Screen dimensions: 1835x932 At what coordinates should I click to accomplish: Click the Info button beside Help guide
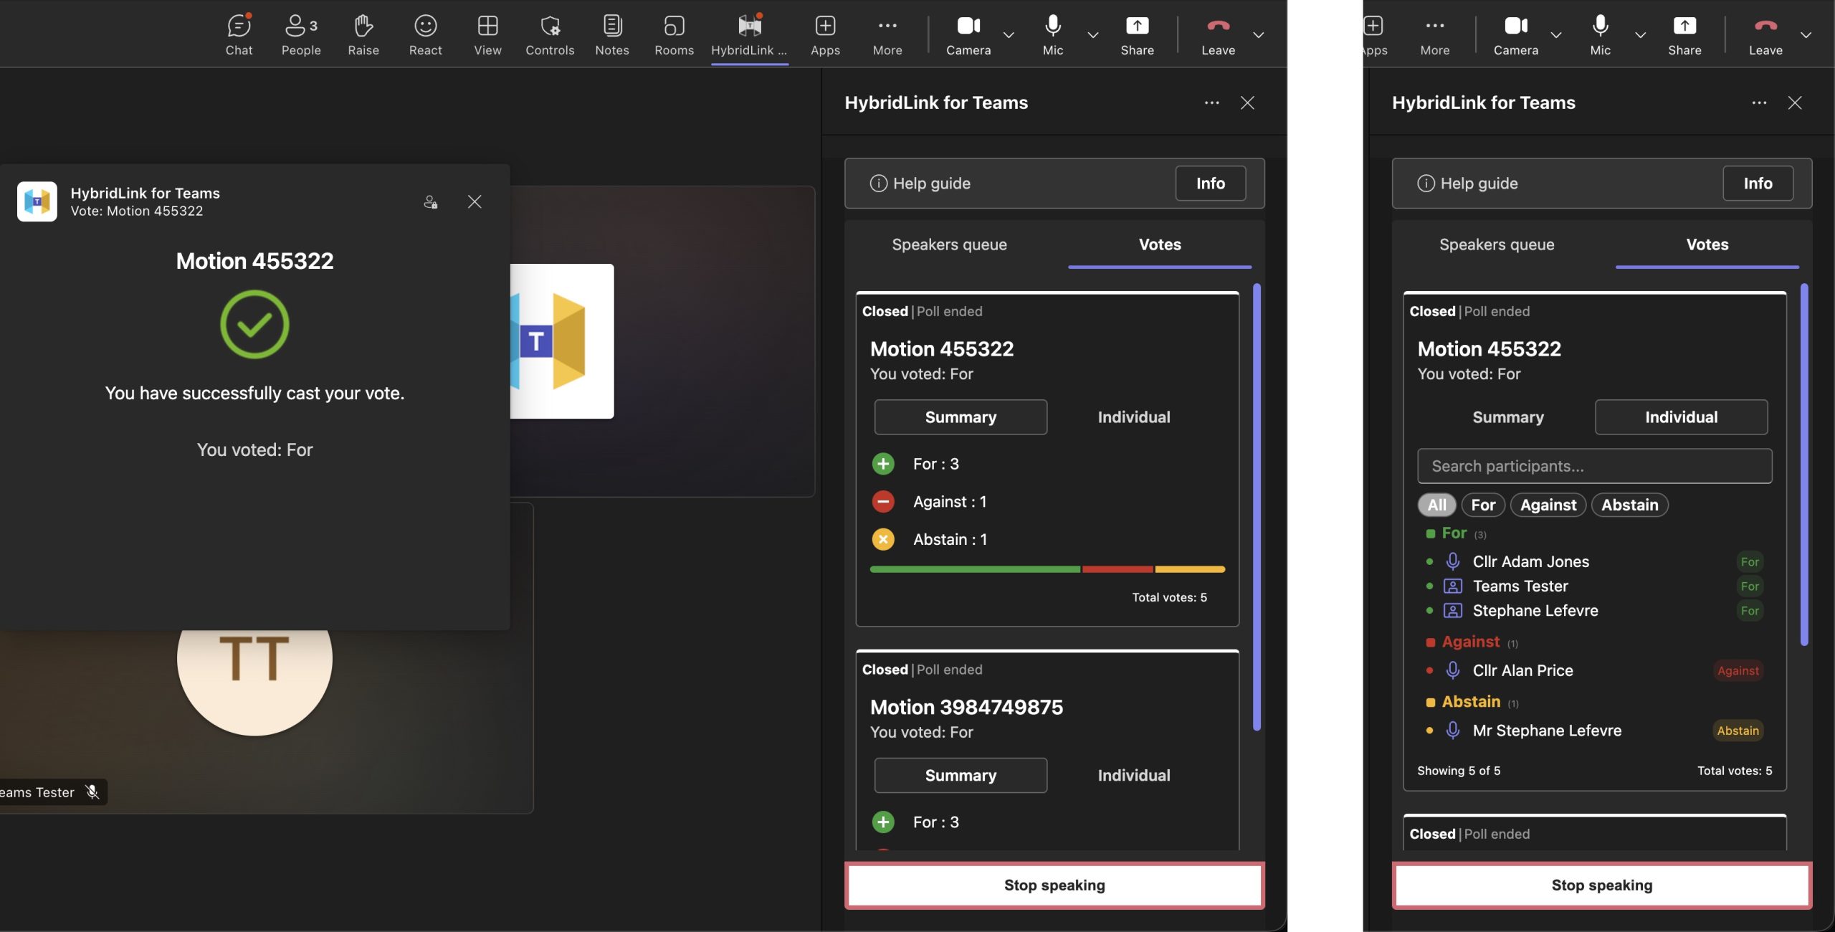(1210, 184)
